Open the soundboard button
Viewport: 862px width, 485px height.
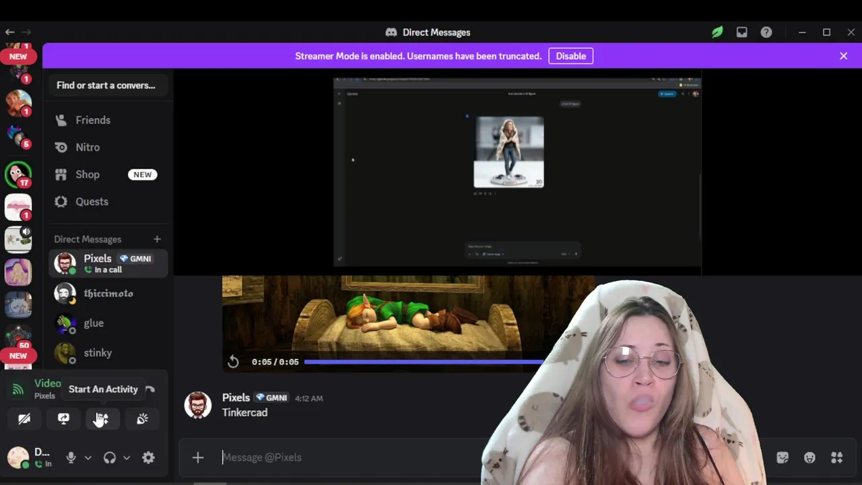point(142,419)
